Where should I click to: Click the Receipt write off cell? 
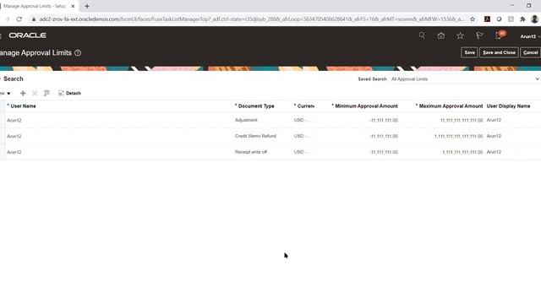(251, 152)
